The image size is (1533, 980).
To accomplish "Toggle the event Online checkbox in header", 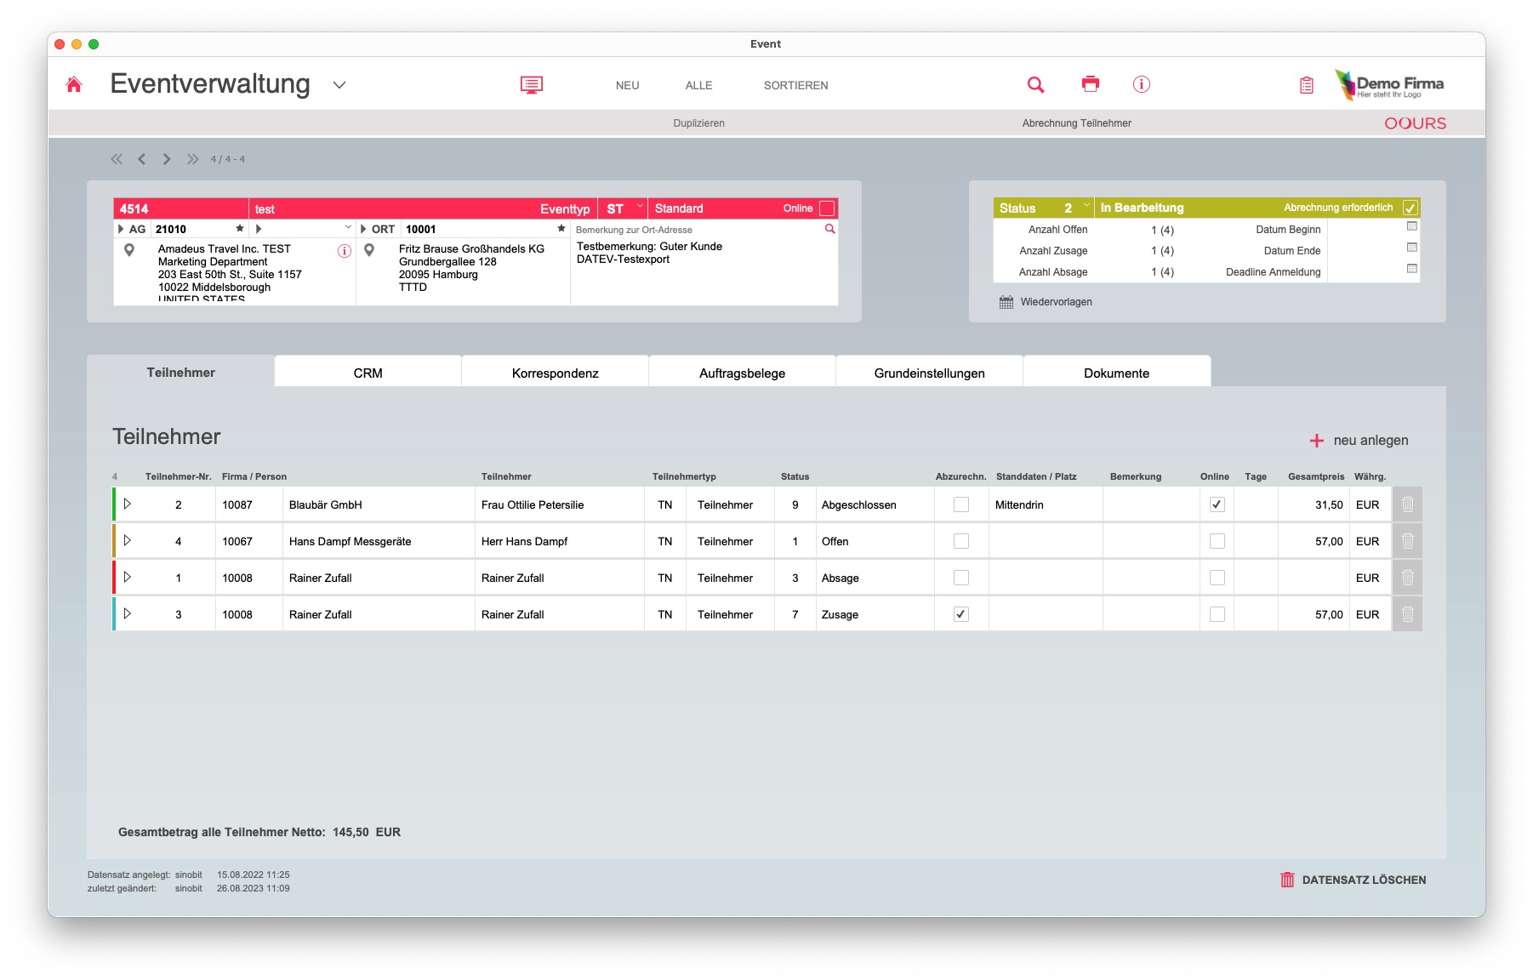I will 827,208.
